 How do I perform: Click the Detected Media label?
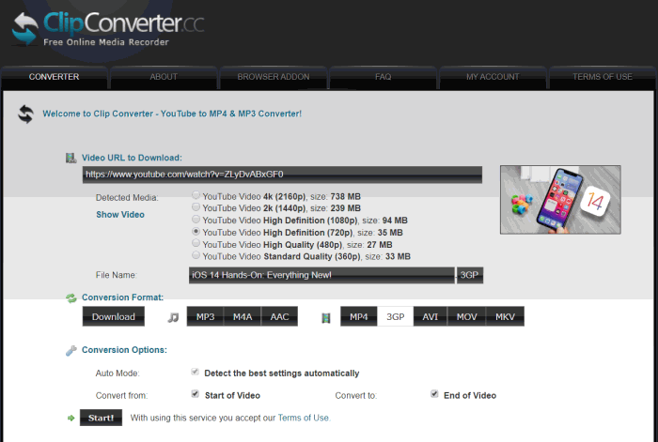tap(127, 198)
